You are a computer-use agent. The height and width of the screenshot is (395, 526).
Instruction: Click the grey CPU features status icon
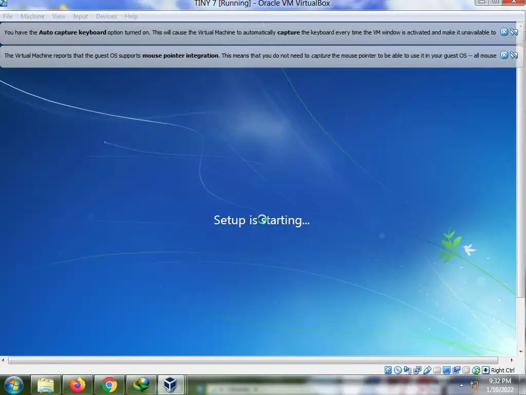tap(466, 370)
